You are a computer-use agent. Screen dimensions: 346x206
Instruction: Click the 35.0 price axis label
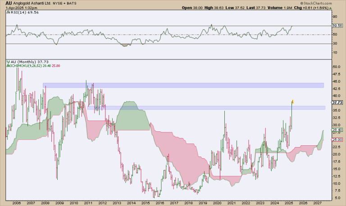[336, 111]
